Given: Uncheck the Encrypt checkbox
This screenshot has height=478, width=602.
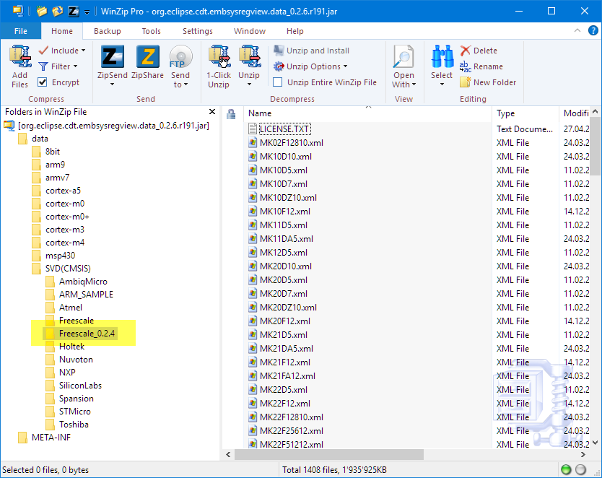Looking at the screenshot, I should [43, 82].
